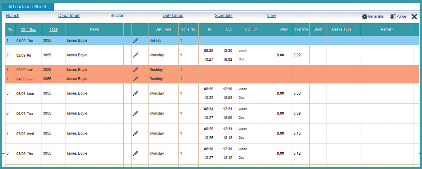Edit the 06/09 Tue row pencil
This screenshot has height=169, width=422.
pyautogui.click(x=136, y=113)
